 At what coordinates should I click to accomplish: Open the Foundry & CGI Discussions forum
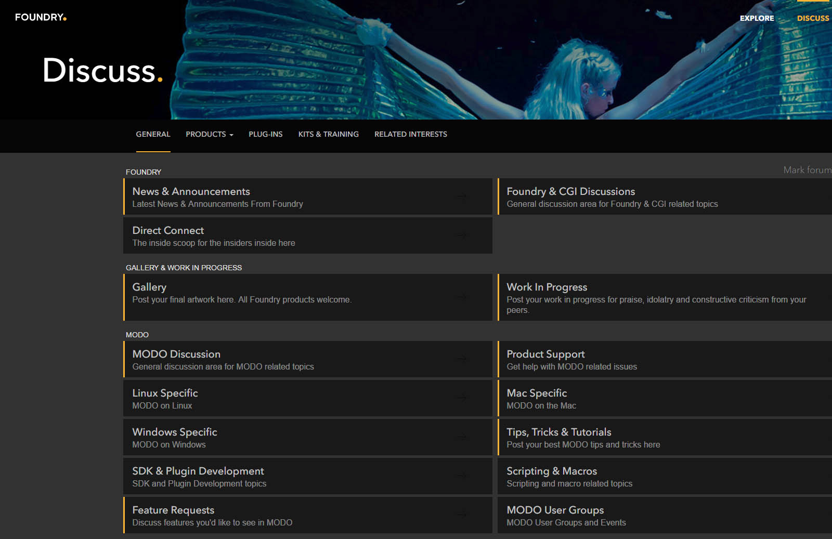(571, 191)
